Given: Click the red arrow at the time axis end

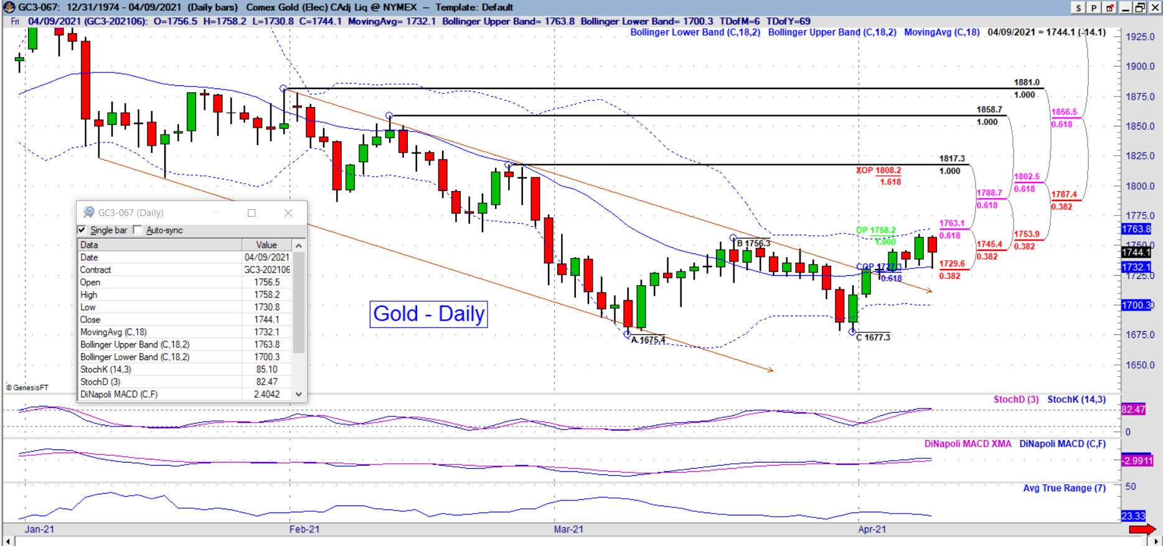Looking at the screenshot, I should [1142, 529].
